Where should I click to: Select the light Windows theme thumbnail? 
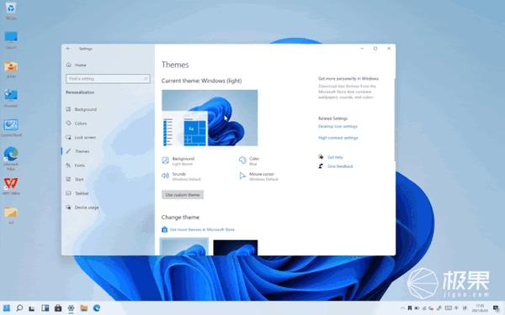[184, 247]
